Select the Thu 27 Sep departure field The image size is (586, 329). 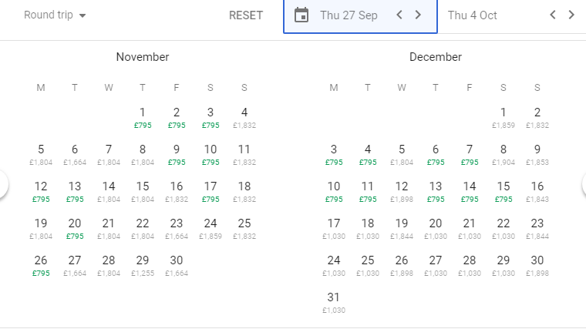pos(349,15)
